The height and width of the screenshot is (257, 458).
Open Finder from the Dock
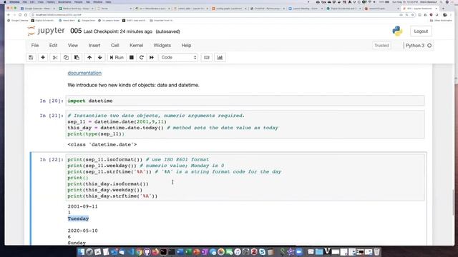[82, 252]
